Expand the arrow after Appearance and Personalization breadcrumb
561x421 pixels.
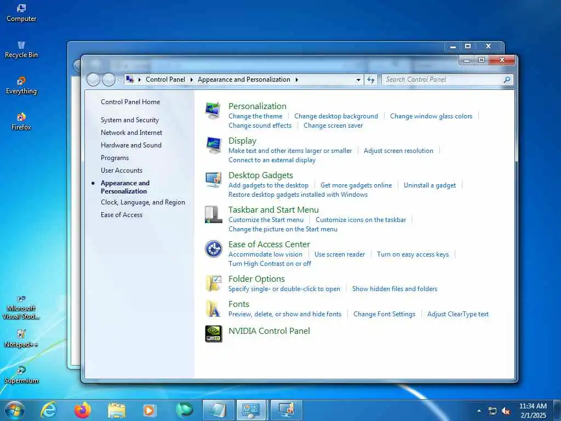296,79
